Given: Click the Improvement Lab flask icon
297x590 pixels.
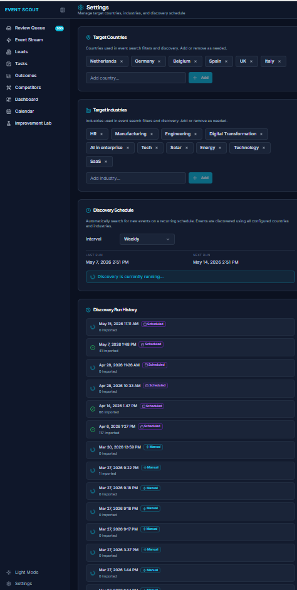Looking at the screenshot, I should pos(9,123).
